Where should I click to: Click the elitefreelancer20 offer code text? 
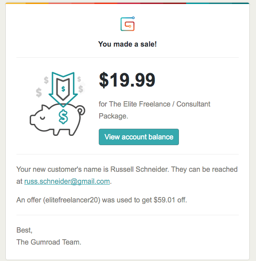pyautogui.click(x=72, y=200)
